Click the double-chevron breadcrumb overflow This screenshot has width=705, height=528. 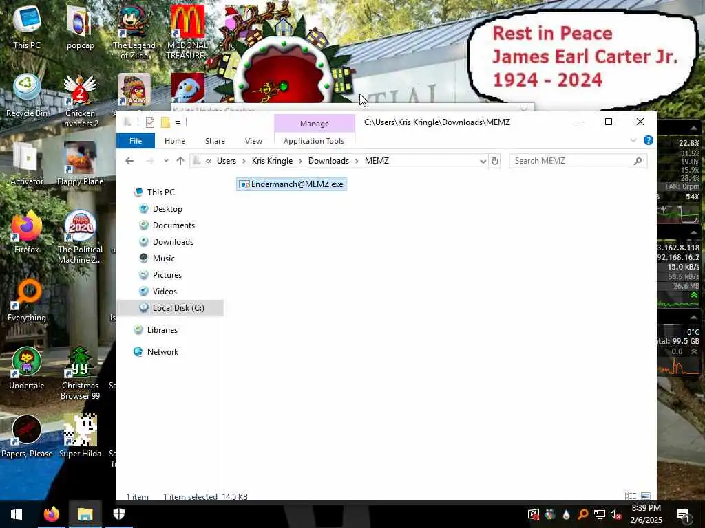209,161
